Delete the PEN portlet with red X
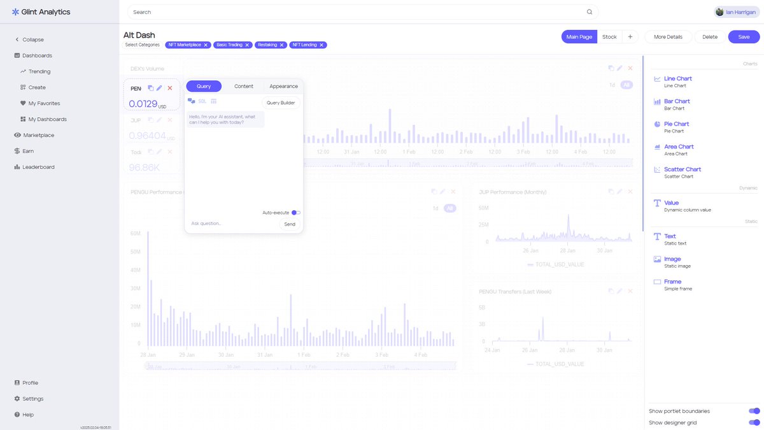 point(170,88)
